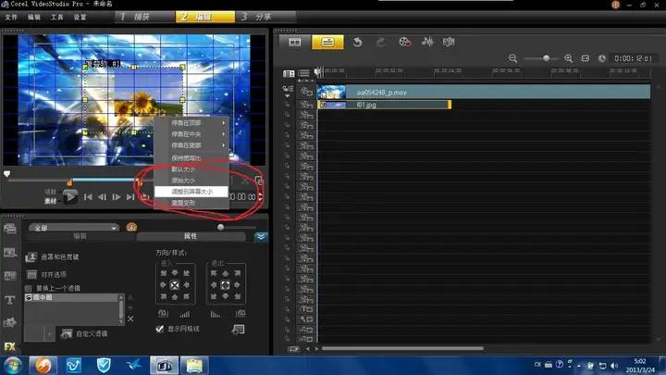Click the timeline zoom slider handle
This screenshot has height=375, width=666.
[547, 58]
